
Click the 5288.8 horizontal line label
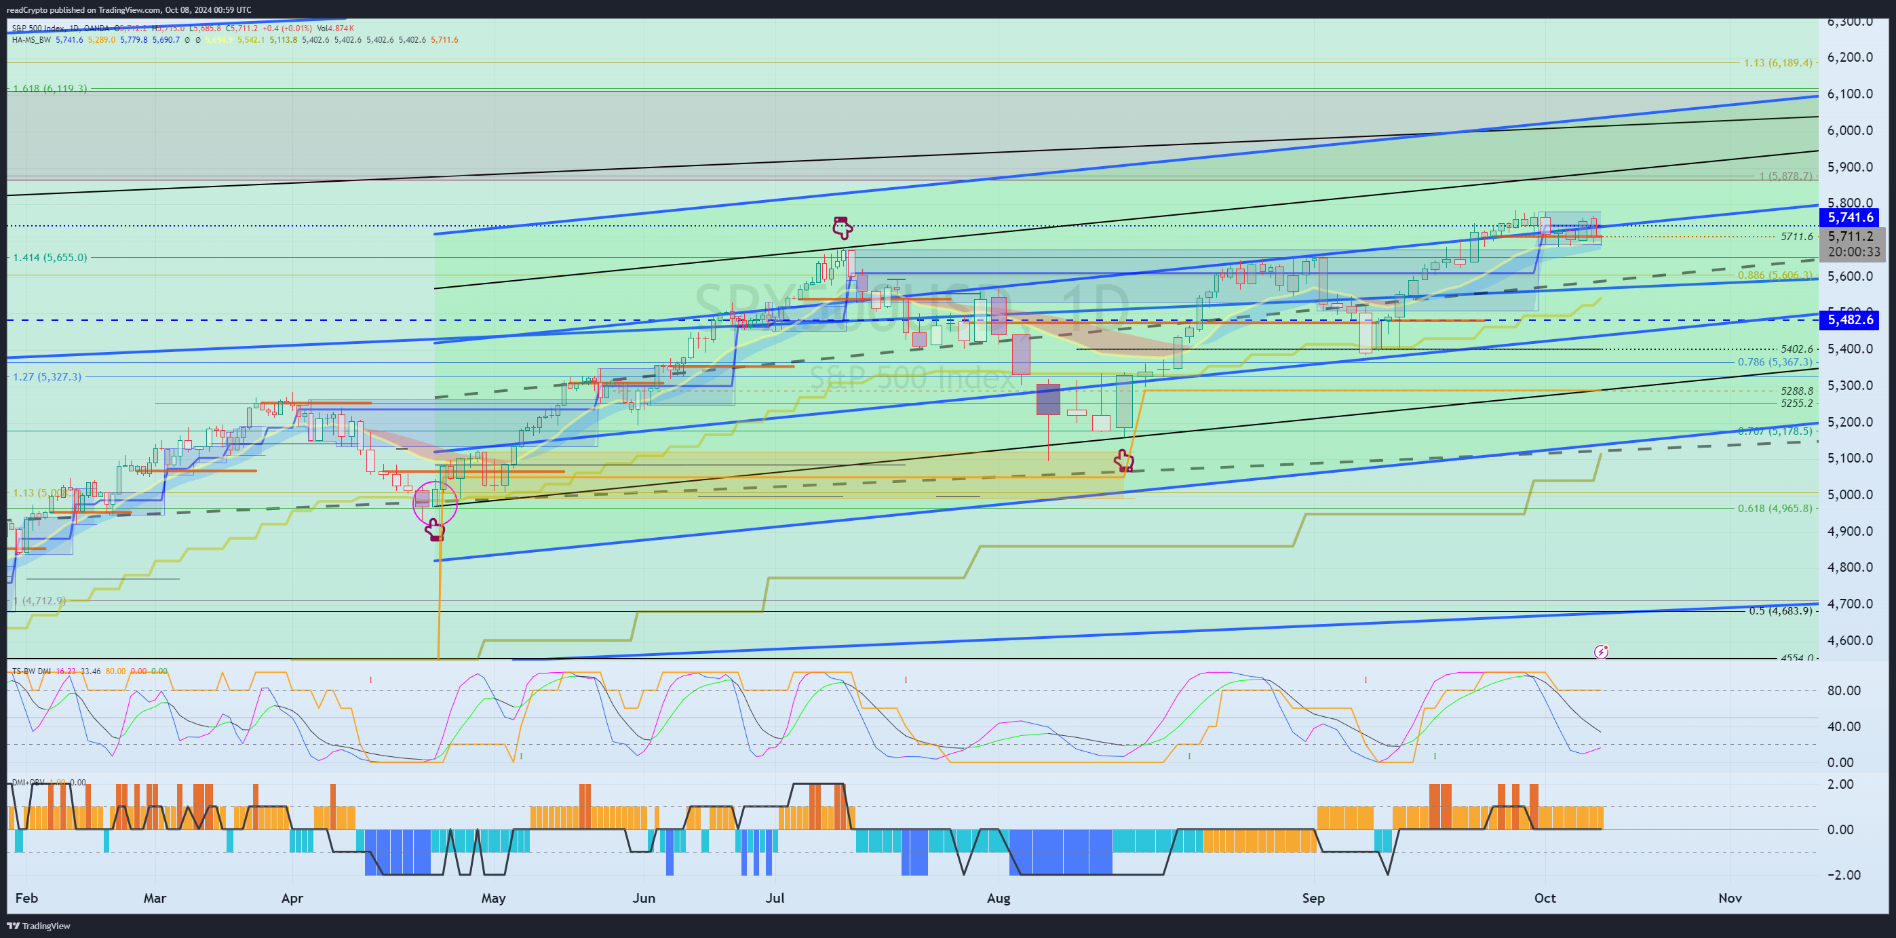click(1797, 391)
